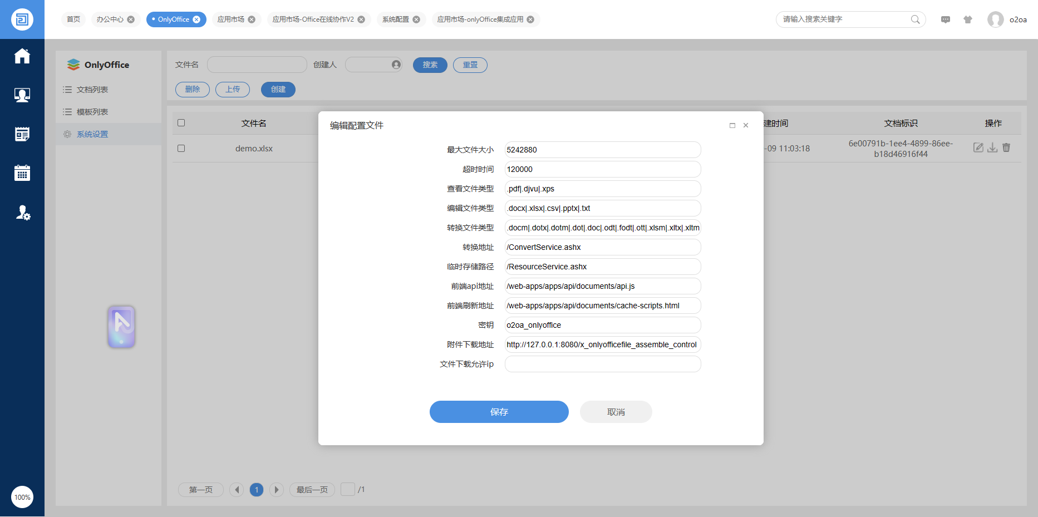Viewport: 1038px width, 517px height.
Task: Click the 搜索 button
Action: (430, 65)
